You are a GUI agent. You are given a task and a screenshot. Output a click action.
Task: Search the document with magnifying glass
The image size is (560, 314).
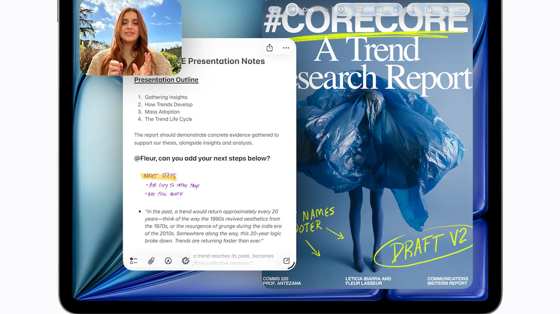coord(446,10)
